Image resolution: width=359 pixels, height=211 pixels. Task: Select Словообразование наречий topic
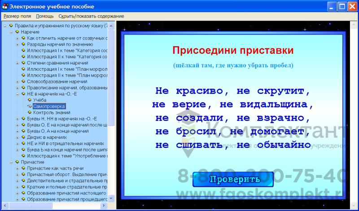(57, 82)
